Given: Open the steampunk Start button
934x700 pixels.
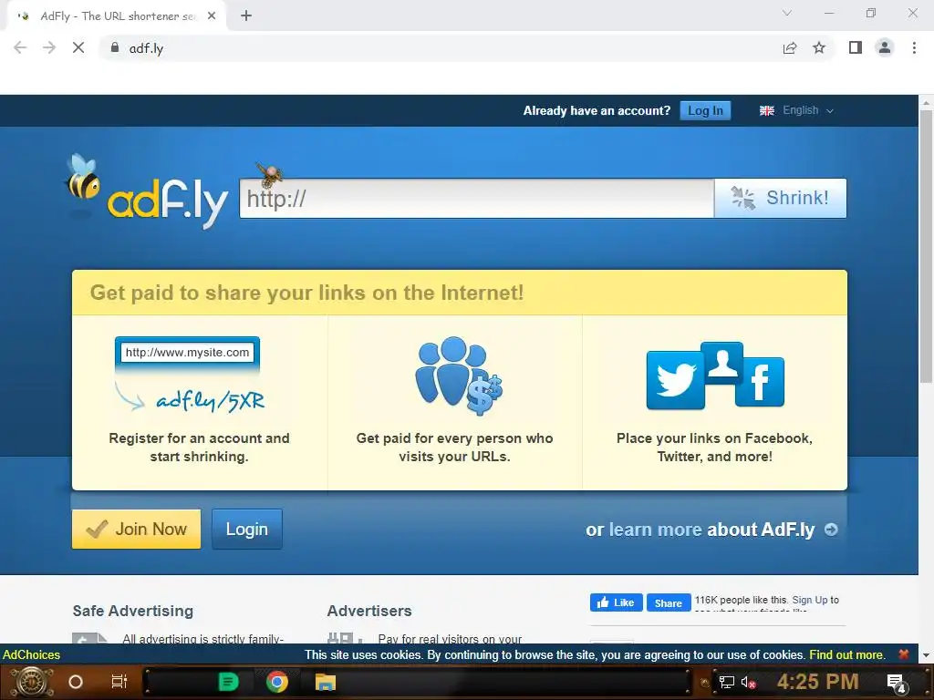Looking at the screenshot, I should [x=32, y=682].
